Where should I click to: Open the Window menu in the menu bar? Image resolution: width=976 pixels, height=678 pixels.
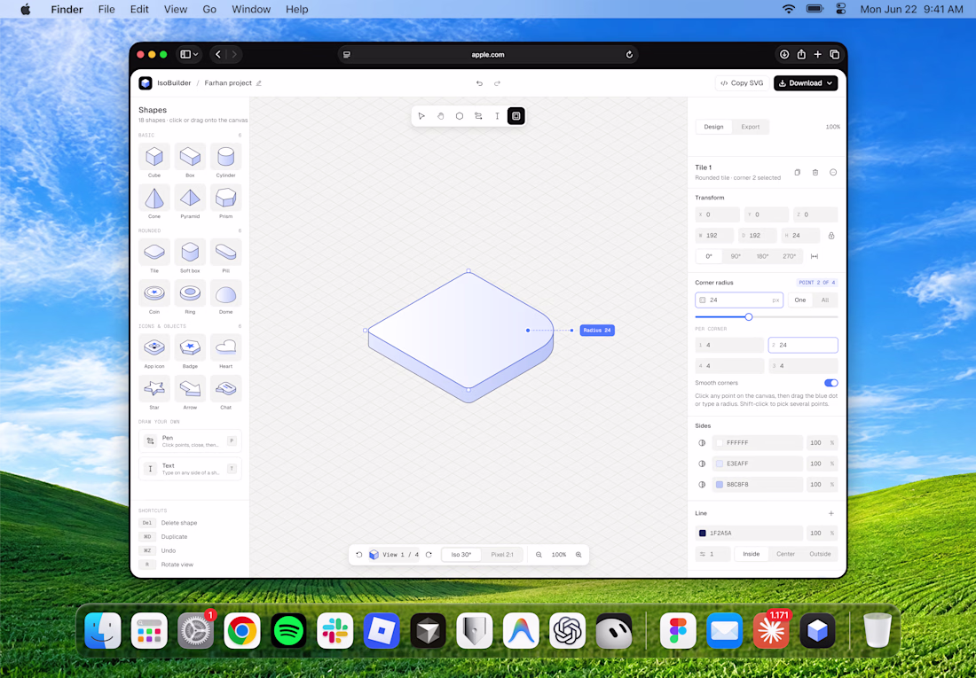coord(251,10)
